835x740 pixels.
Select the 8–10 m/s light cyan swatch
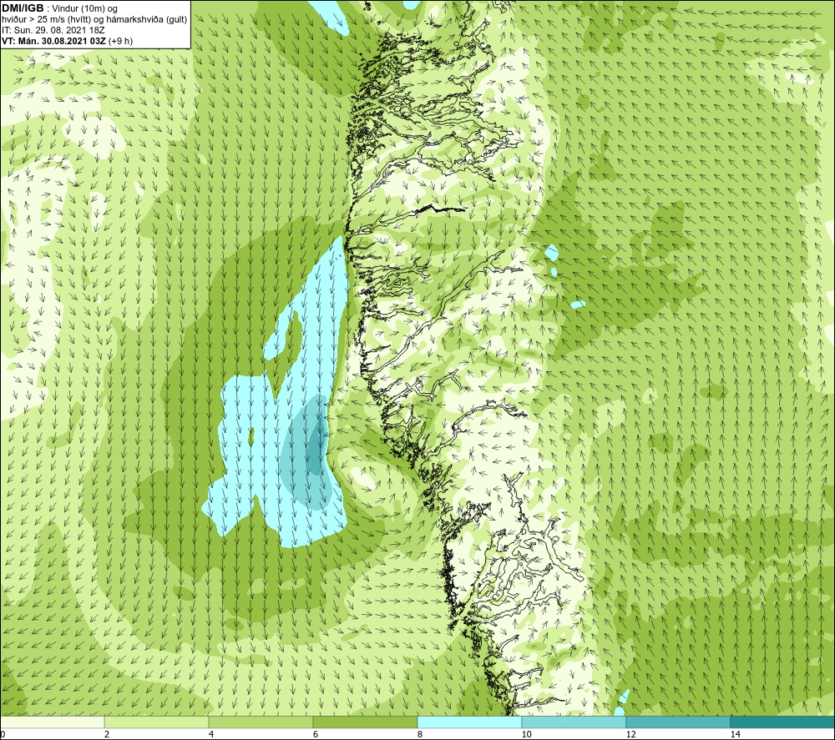coord(469,722)
